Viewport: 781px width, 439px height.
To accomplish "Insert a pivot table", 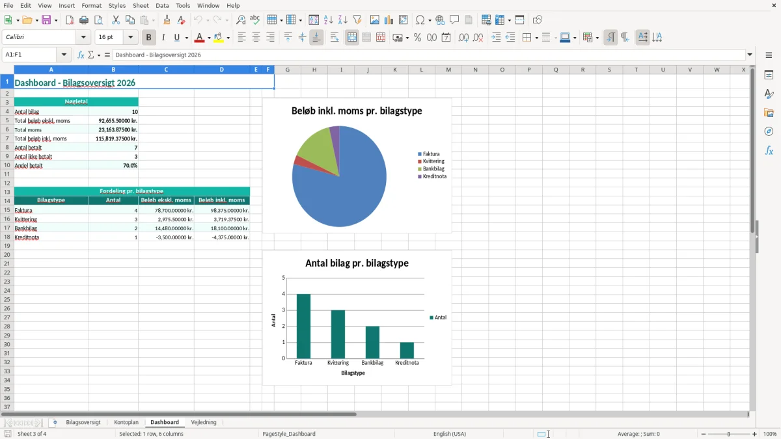I will [x=404, y=20].
